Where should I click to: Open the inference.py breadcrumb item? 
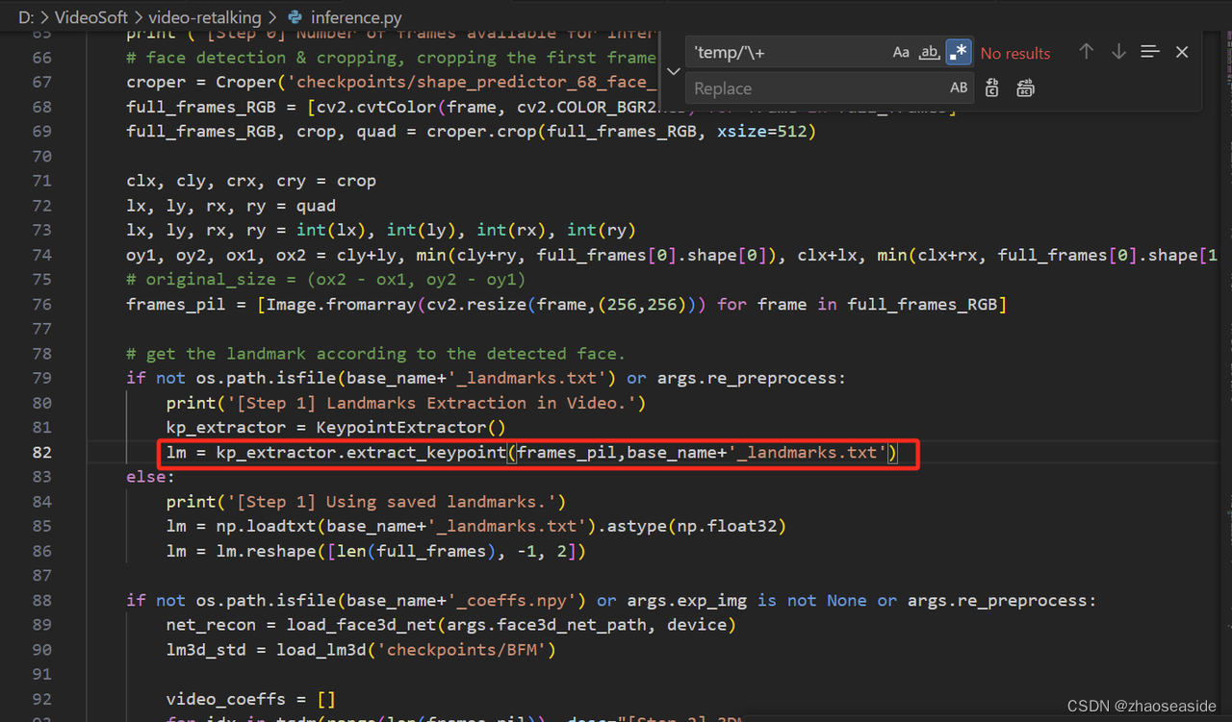click(x=356, y=17)
